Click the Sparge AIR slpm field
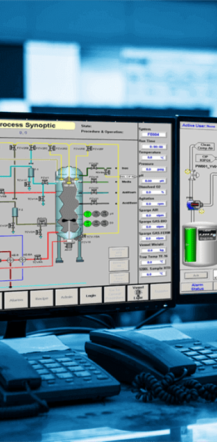 pos(154,215)
